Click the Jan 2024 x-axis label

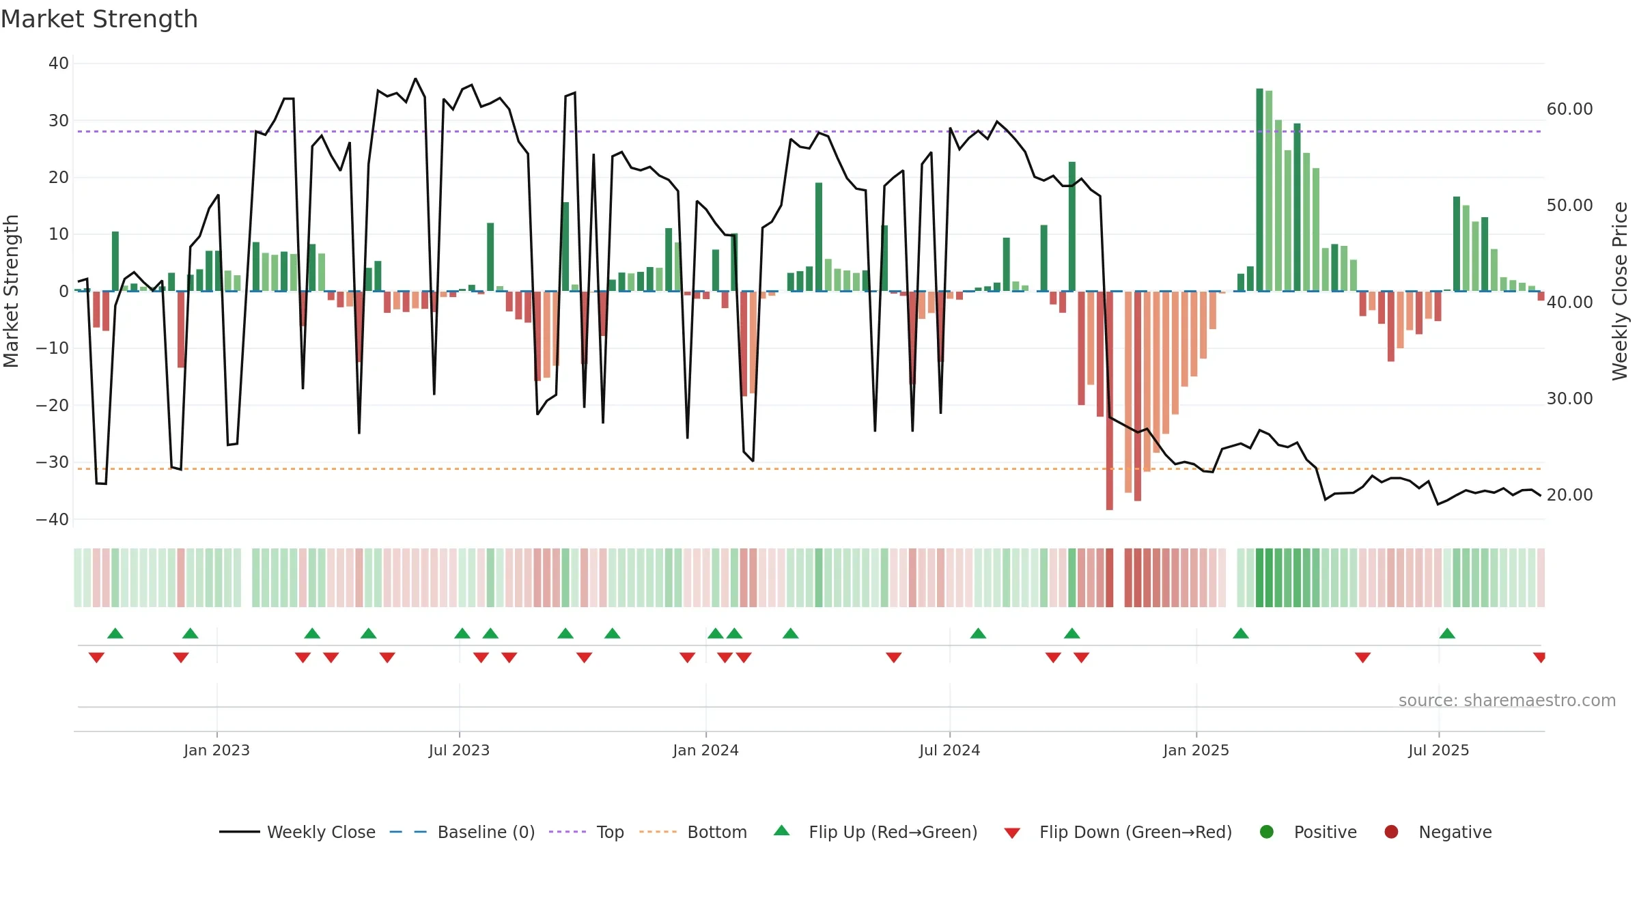pos(705,750)
